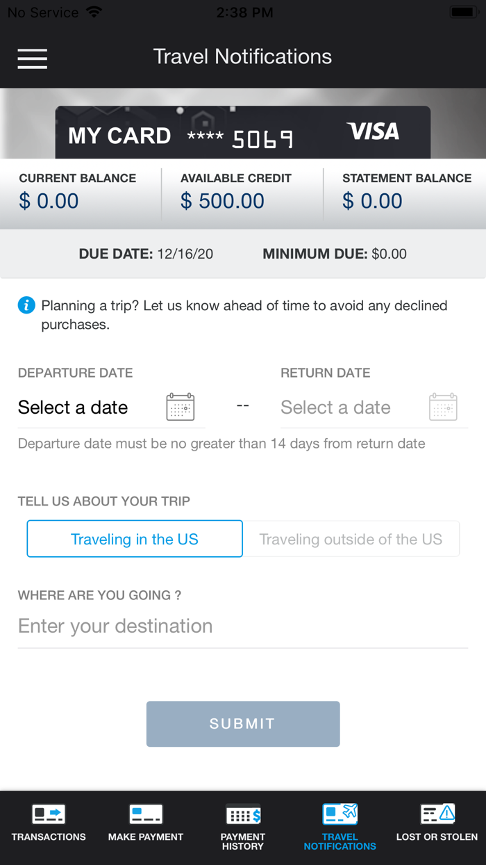Screen dimensions: 486x865
Task: Tap the departure date calendar icon
Action: tap(181, 407)
